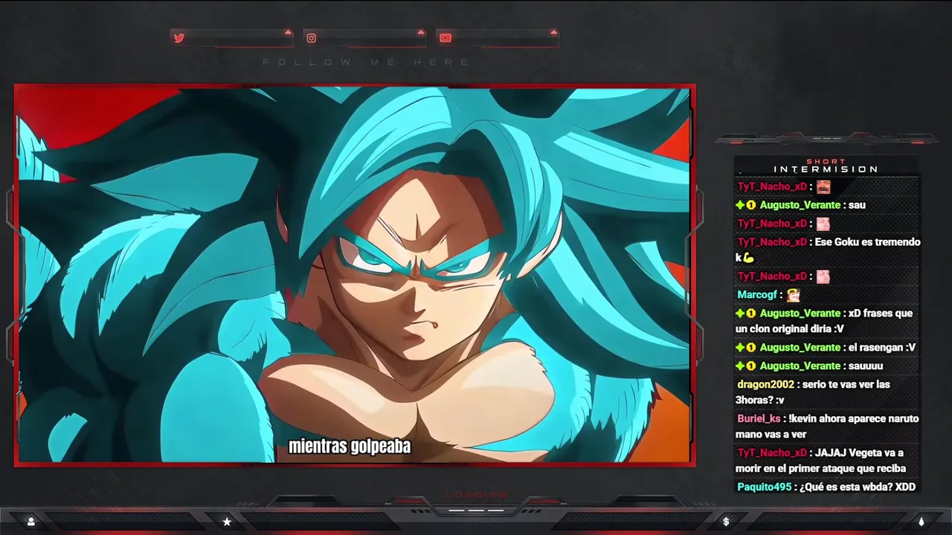
Task: Click yellow '1' badge on 'sau' message
Action: [x=751, y=205]
